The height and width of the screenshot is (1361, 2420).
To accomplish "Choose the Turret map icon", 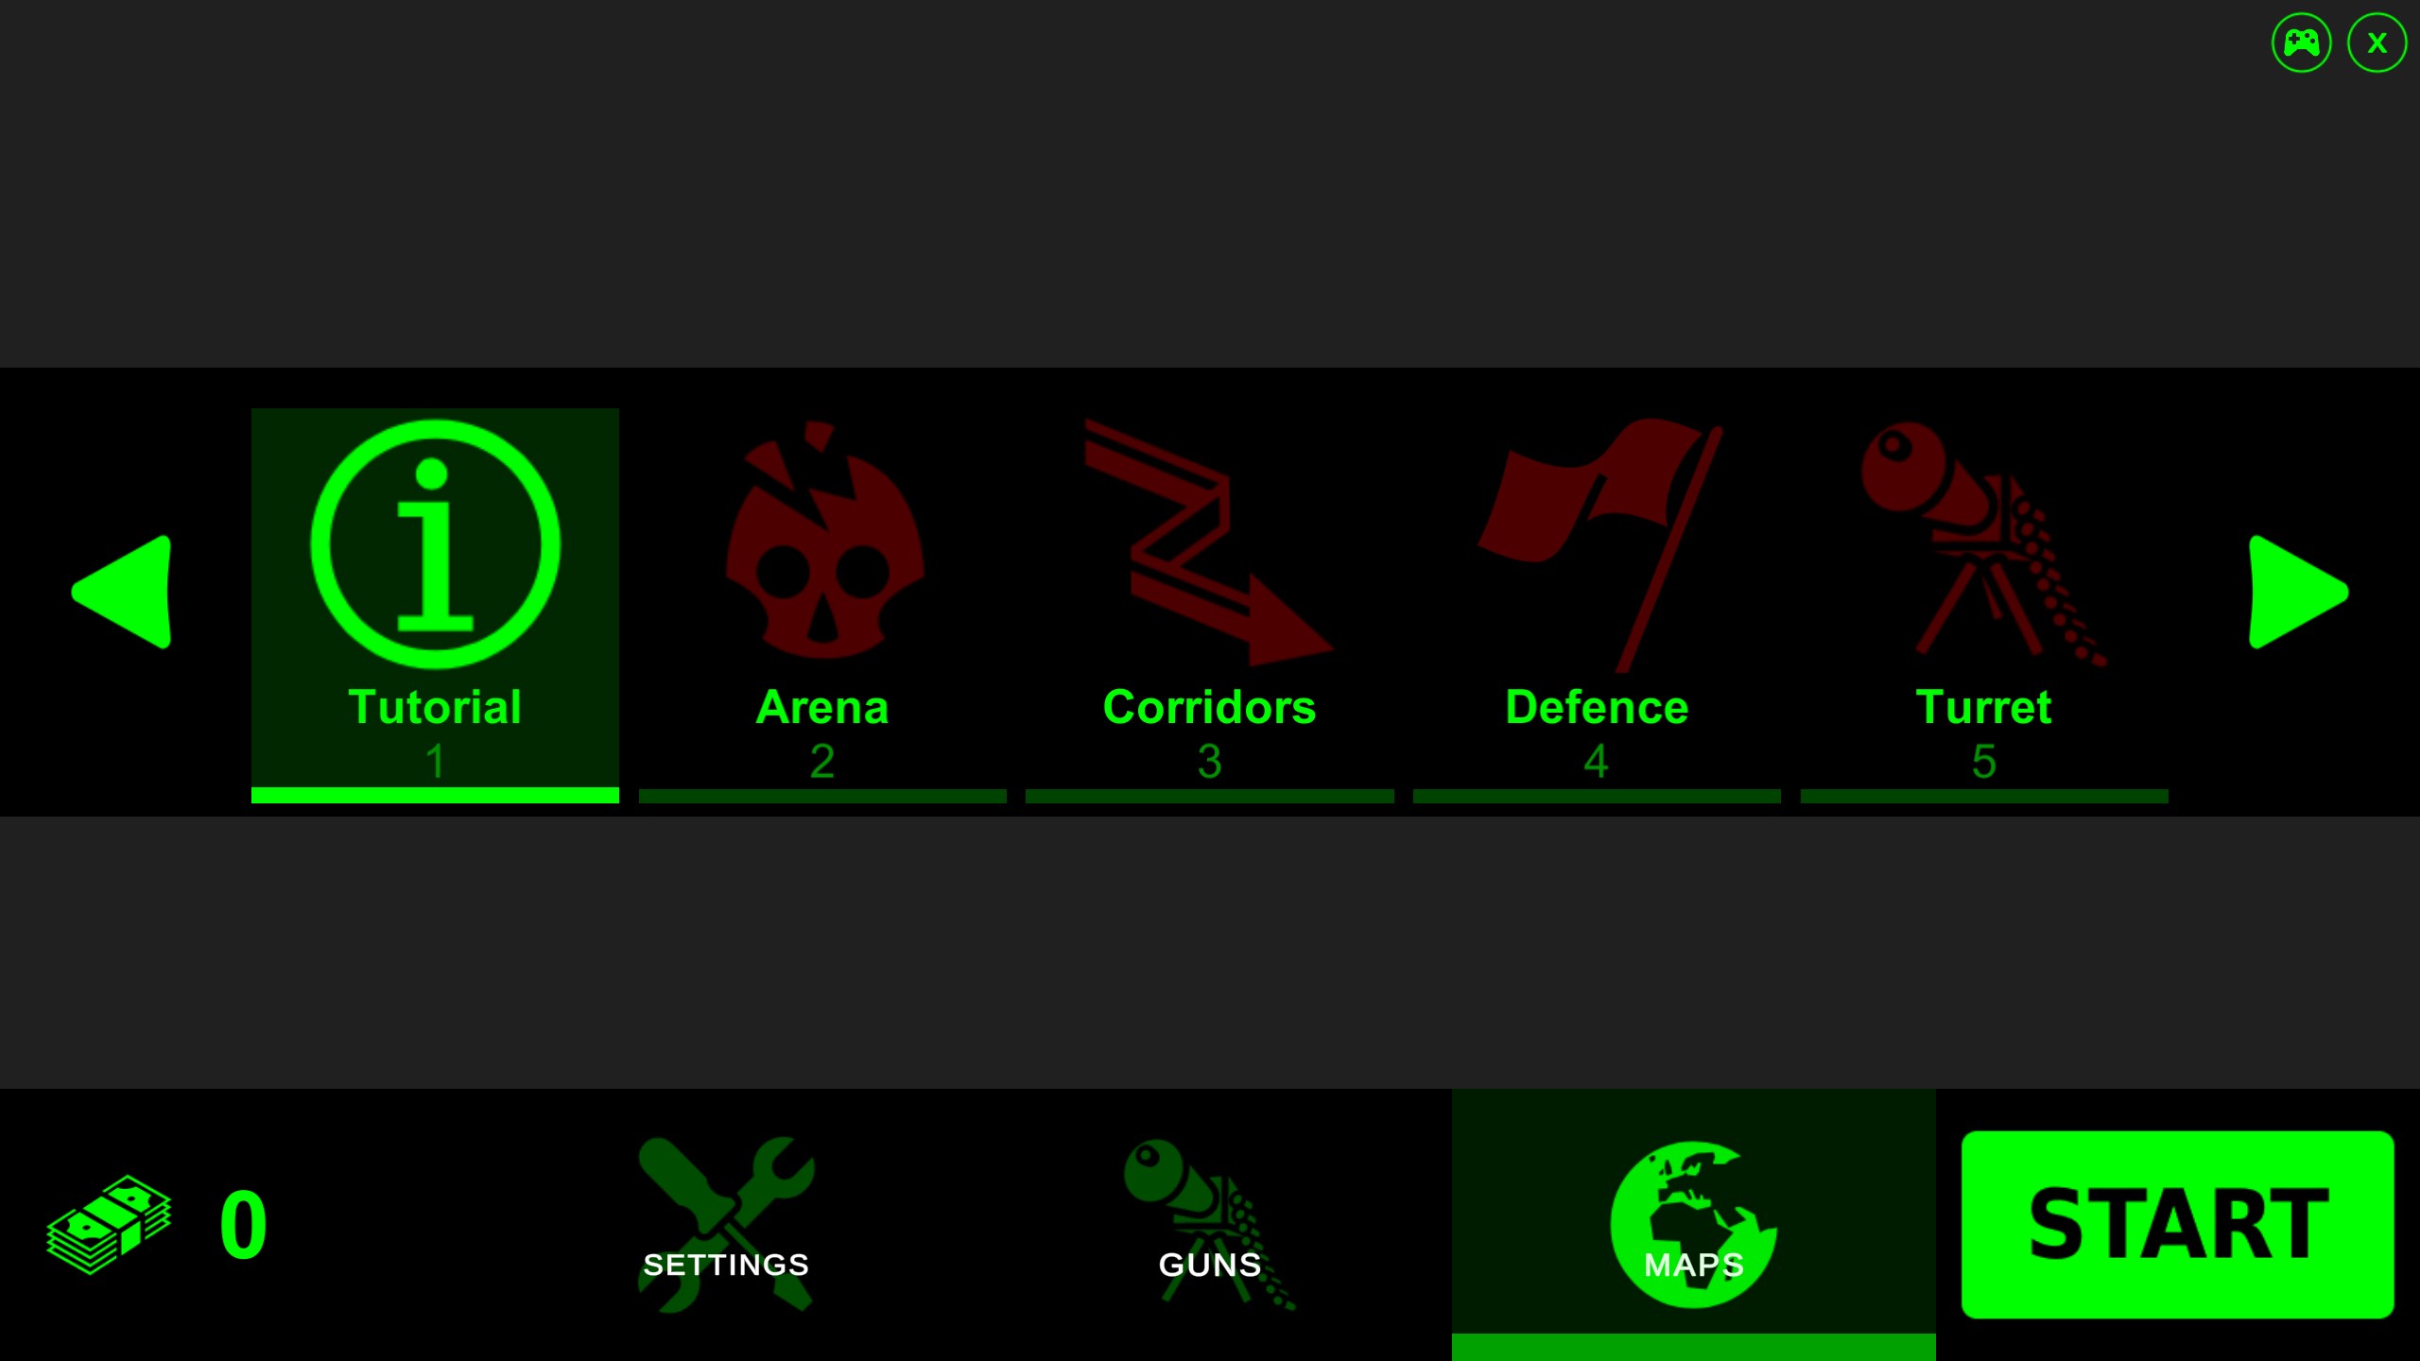I will pyautogui.click(x=1983, y=544).
